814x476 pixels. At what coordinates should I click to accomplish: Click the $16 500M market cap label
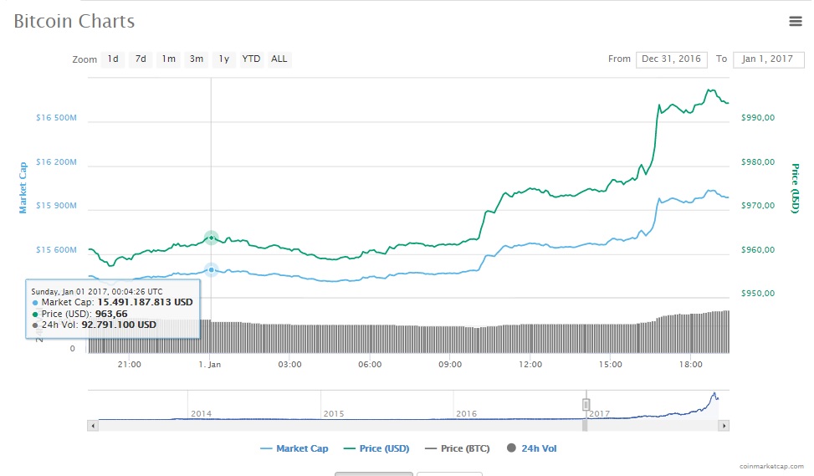(56, 118)
